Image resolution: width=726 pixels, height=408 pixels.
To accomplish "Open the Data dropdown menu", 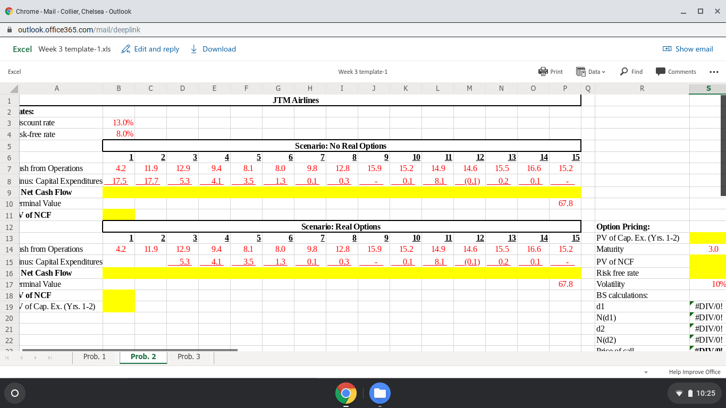I will pyautogui.click(x=590, y=71).
